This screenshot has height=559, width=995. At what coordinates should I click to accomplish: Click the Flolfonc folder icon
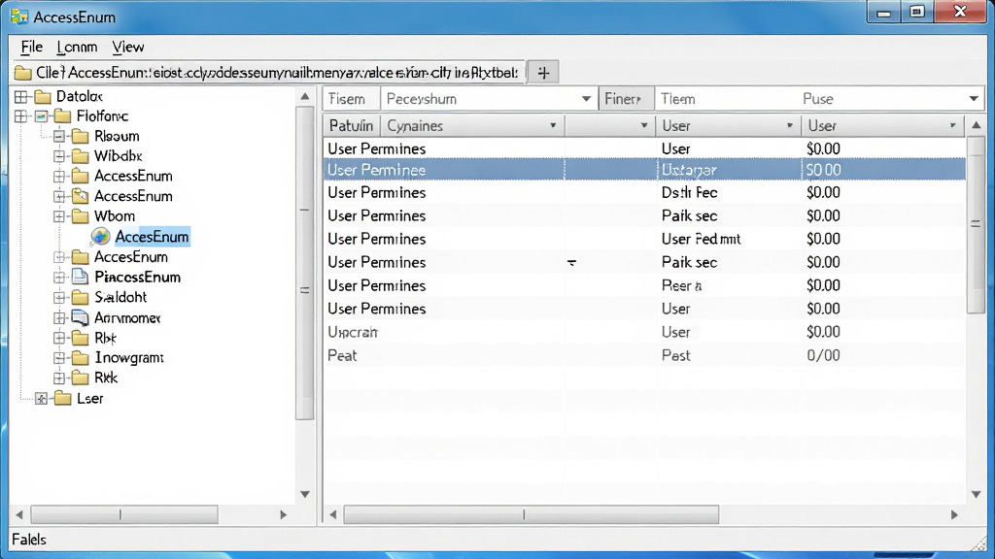(x=62, y=116)
